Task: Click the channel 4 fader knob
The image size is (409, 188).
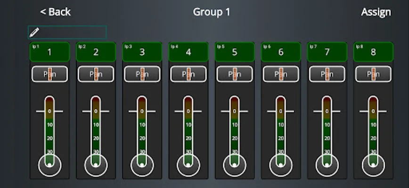Action: 188,164
